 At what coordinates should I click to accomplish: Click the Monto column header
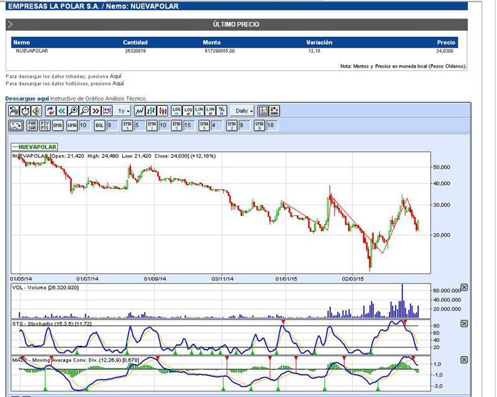[x=212, y=42]
